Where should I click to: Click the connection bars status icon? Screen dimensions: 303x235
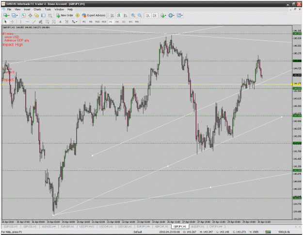tap(268, 232)
